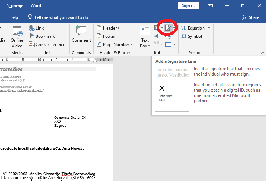Open the Help tab
This screenshot has width=266, height=181.
click(x=14, y=17)
